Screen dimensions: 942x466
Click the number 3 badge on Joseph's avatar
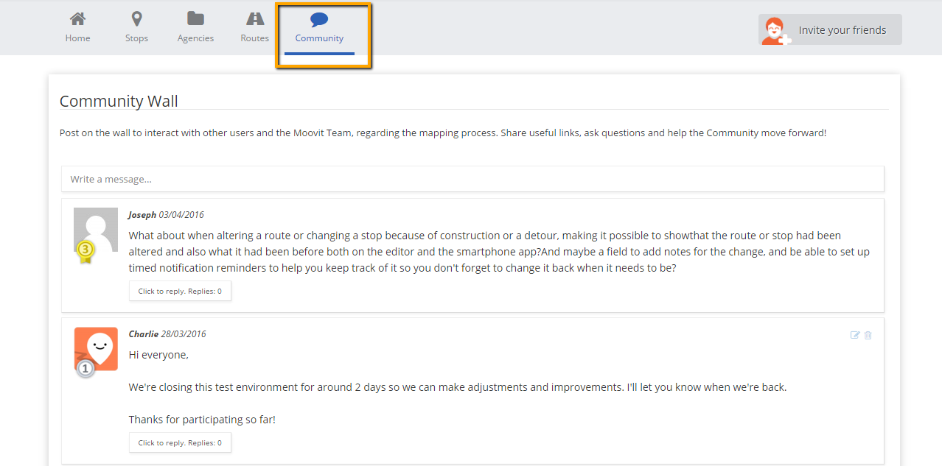tap(86, 250)
